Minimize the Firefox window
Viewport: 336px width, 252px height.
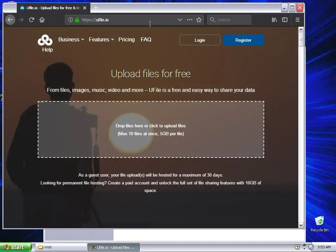pyautogui.click(x=284, y=8)
